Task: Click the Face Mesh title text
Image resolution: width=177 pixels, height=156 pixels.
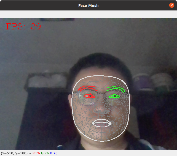Action: point(88,6)
